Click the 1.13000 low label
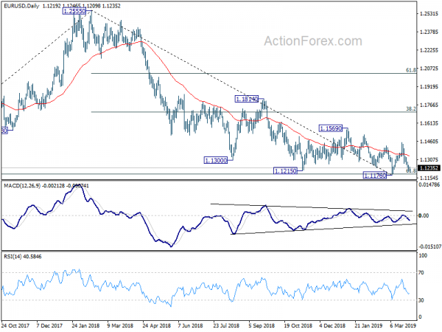The image size is (442, 332). (x=216, y=161)
